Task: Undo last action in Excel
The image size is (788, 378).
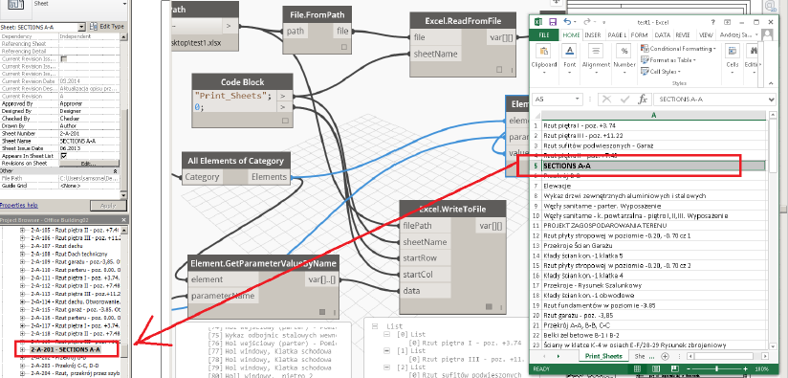Action: (568, 22)
